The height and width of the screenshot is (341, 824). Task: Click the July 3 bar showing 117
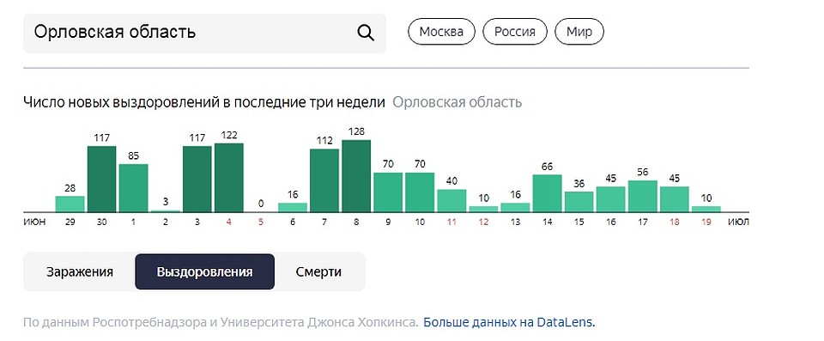coord(197,179)
